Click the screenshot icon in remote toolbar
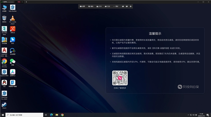The width and height of the screenshot is (211, 117). (x=123, y=6)
